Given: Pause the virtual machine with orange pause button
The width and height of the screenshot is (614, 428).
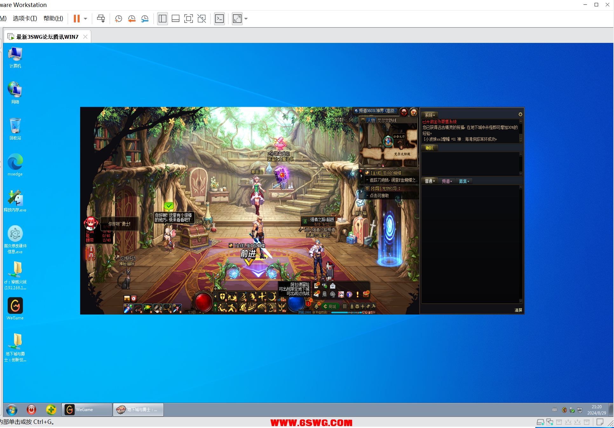Looking at the screenshot, I should coord(77,19).
